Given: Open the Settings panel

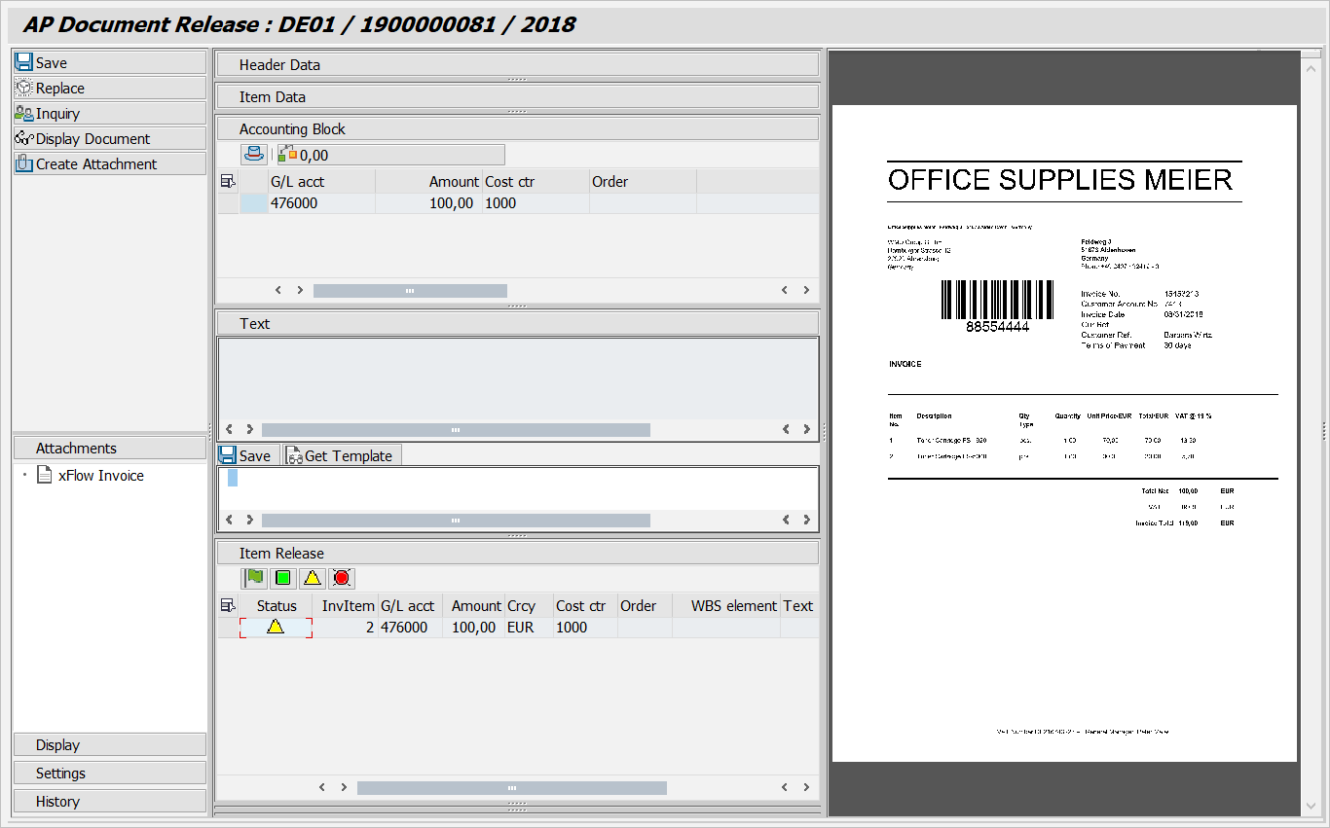Looking at the screenshot, I should [110, 774].
